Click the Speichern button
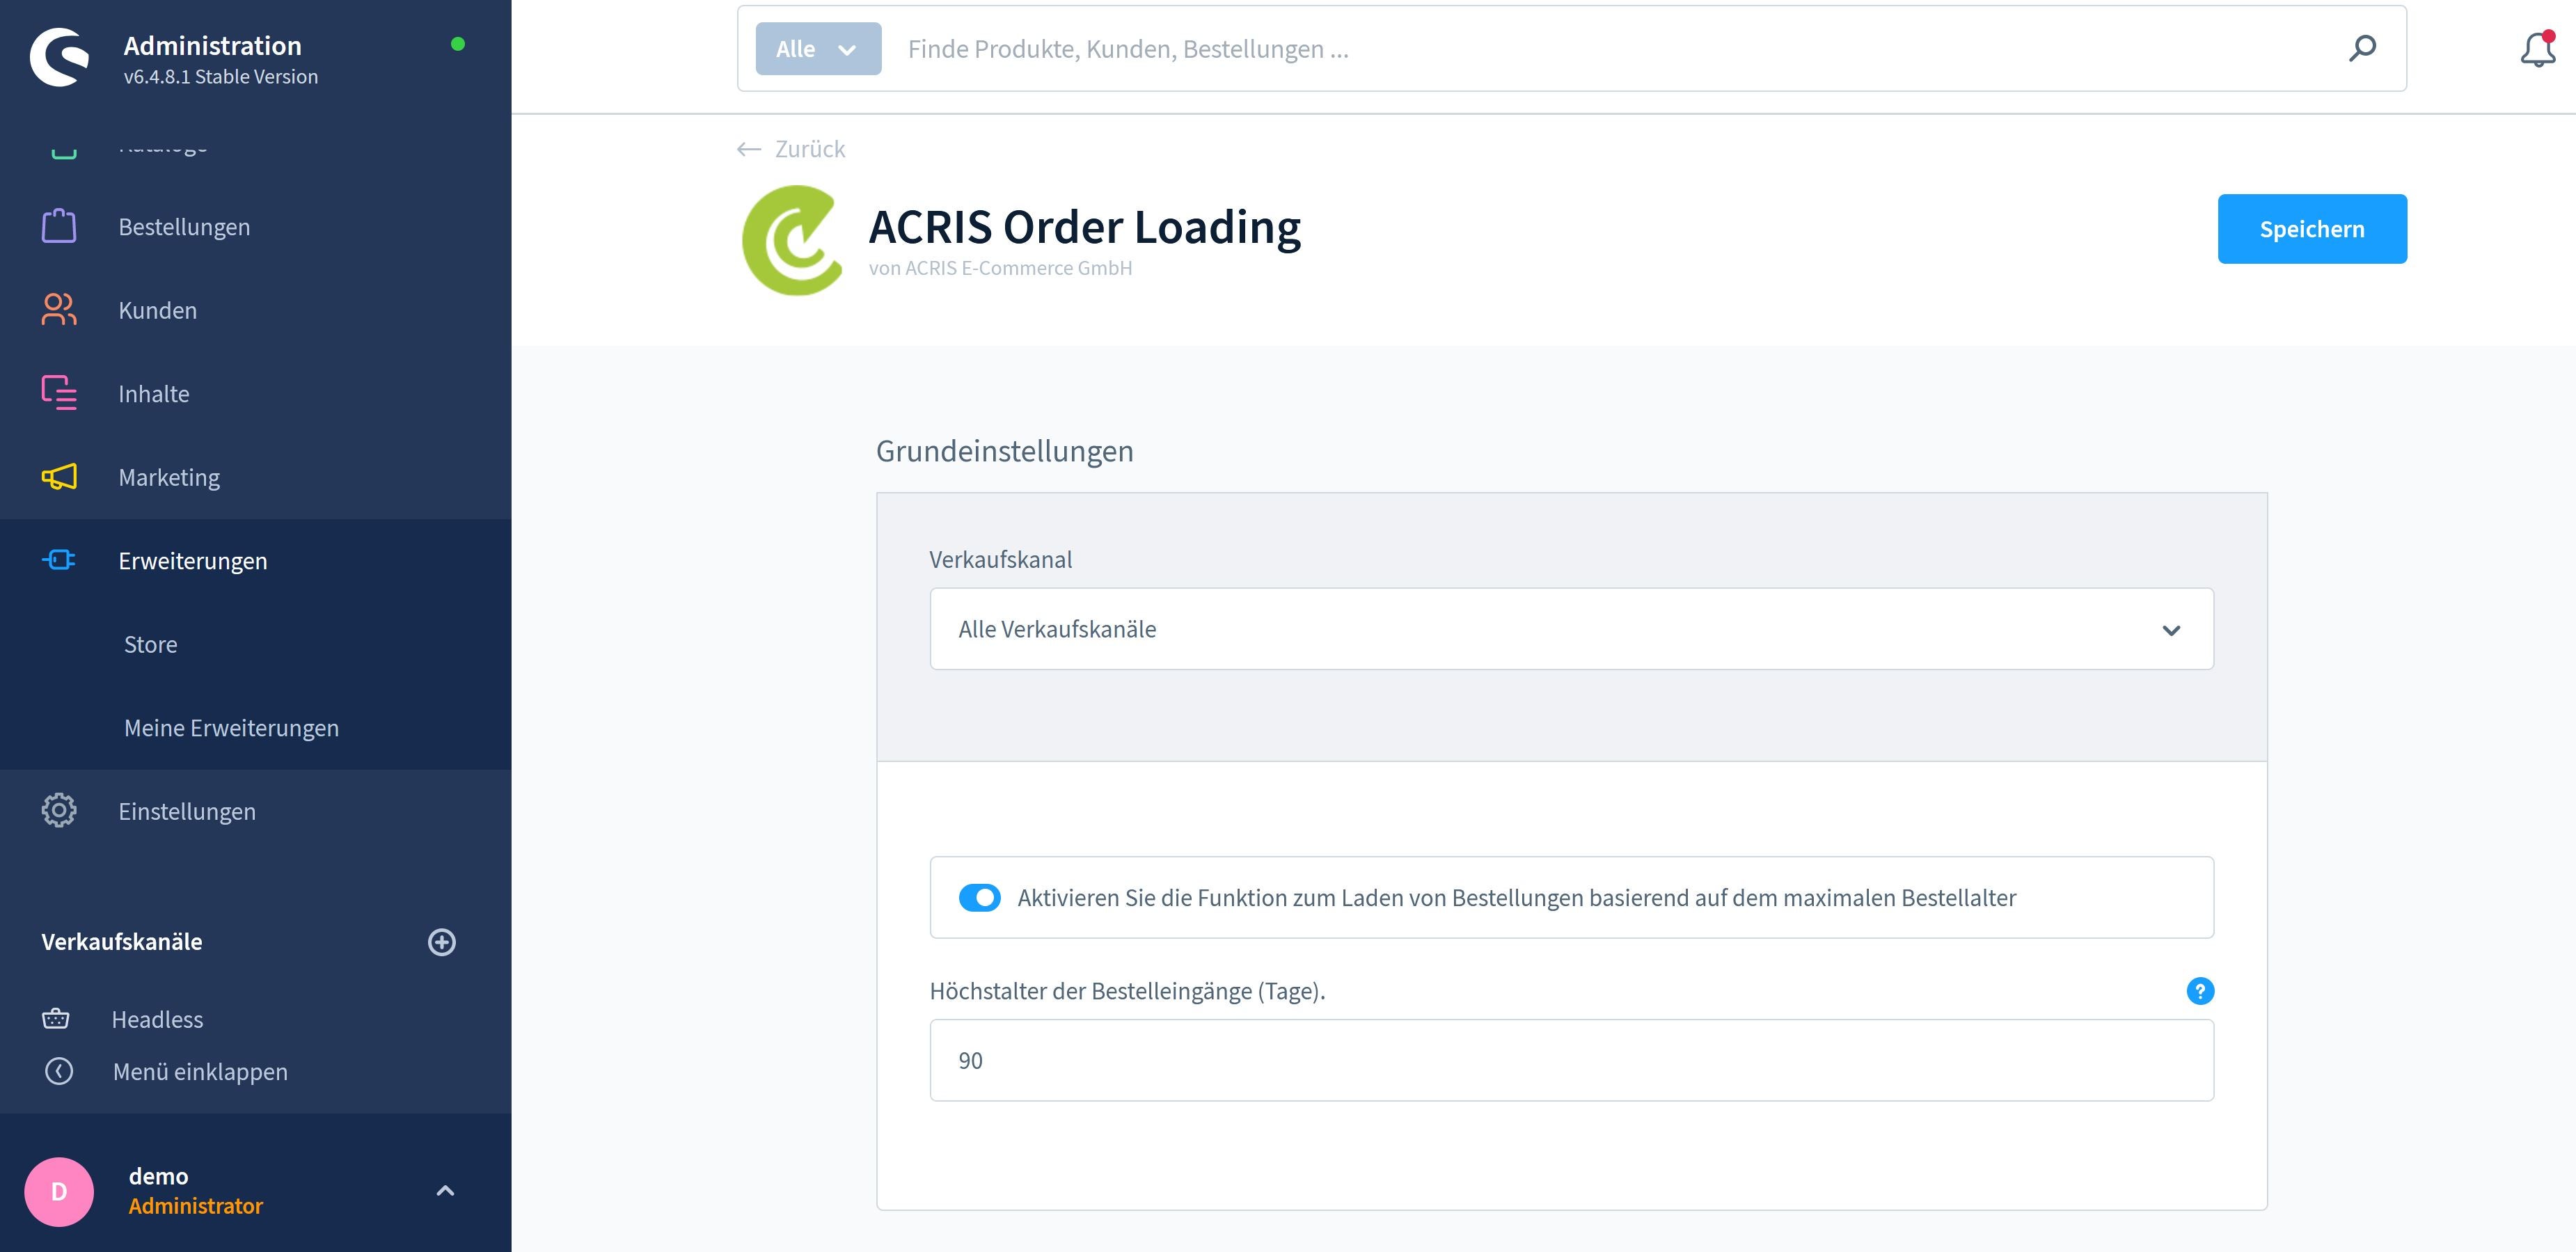This screenshot has width=2576, height=1252. click(x=2312, y=229)
